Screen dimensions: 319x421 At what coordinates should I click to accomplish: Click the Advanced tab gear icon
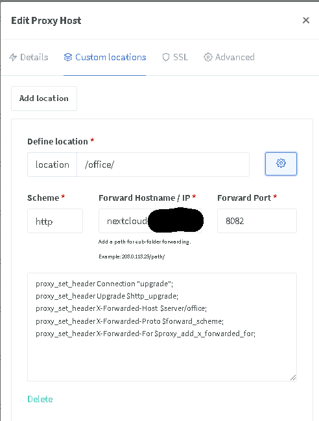coord(207,57)
